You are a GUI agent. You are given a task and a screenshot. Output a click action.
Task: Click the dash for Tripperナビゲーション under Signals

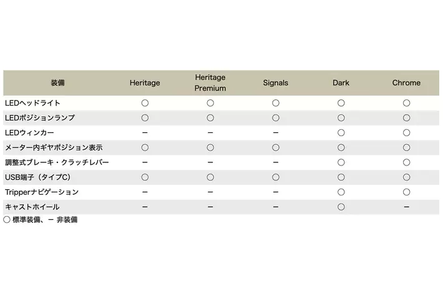pyautogui.click(x=276, y=192)
